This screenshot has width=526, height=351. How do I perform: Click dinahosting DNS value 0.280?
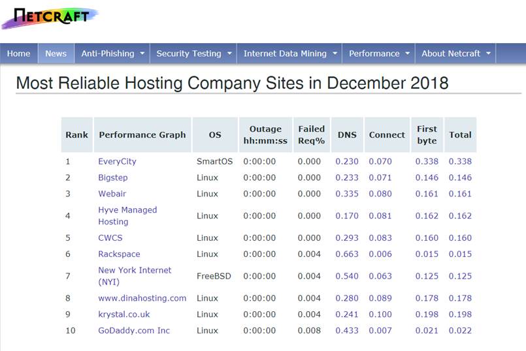coord(347,298)
